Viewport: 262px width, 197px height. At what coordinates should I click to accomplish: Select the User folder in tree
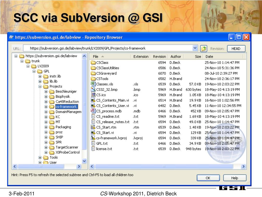tap(53, 162)
